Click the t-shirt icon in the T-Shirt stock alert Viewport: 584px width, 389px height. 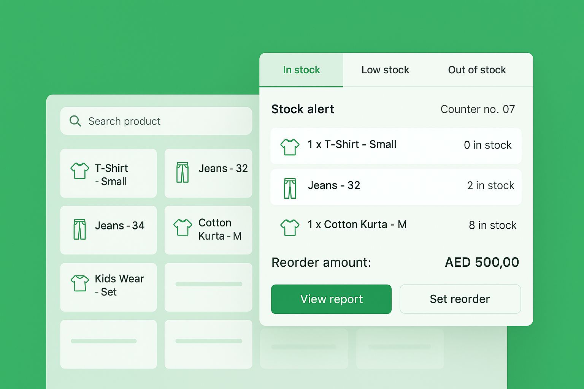[290, 145]
